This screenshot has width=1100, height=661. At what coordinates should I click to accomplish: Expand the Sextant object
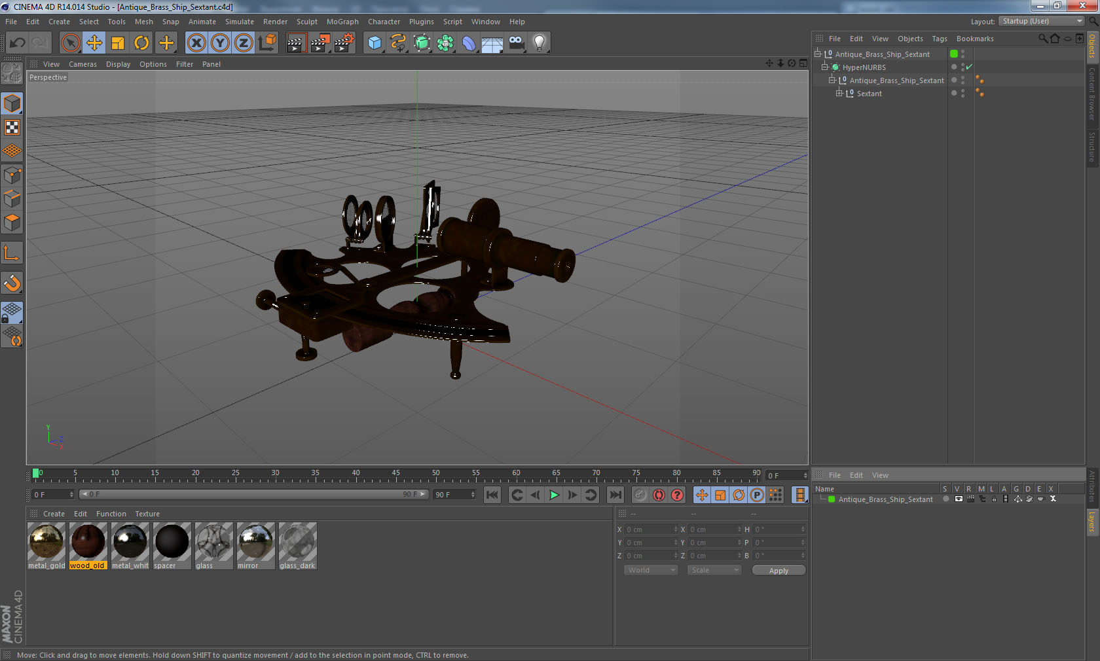tap(839, 93)
